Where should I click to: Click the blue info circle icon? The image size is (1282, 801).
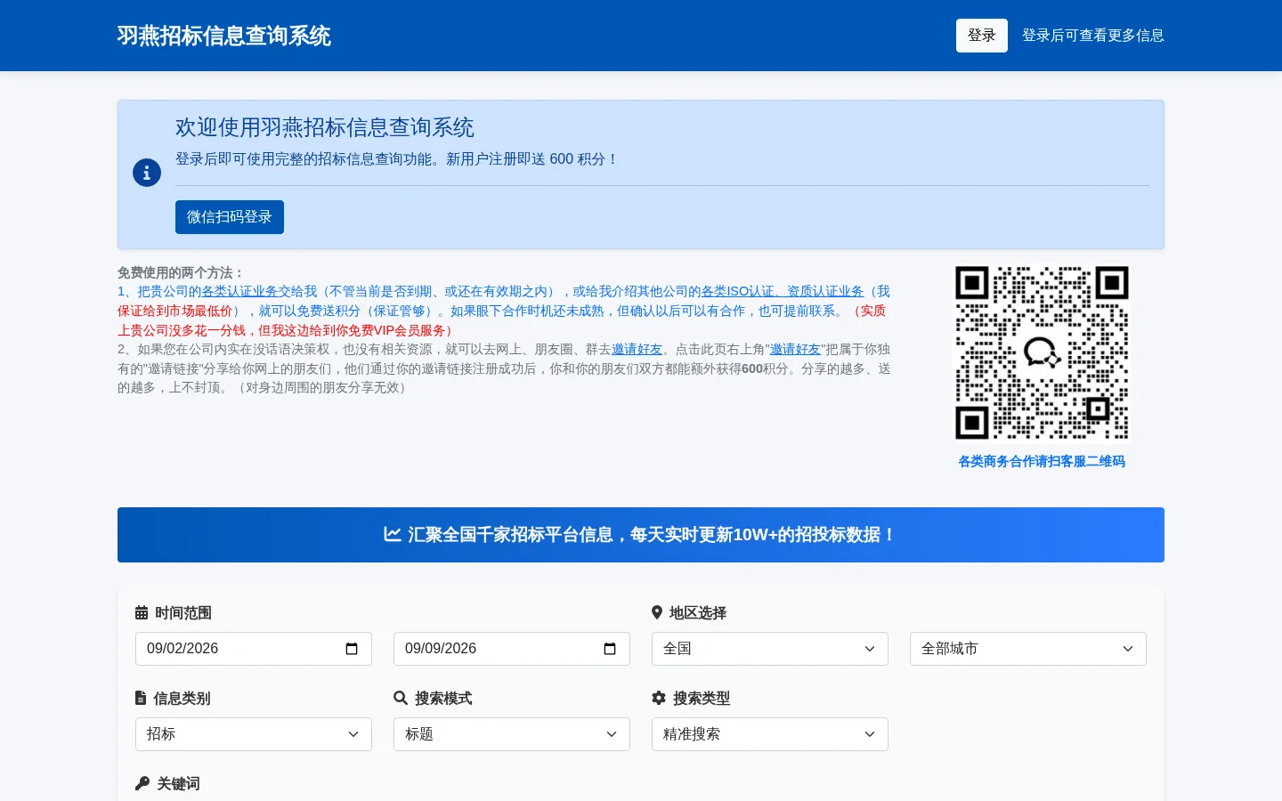pyautogui.click(x=147, y=173)
